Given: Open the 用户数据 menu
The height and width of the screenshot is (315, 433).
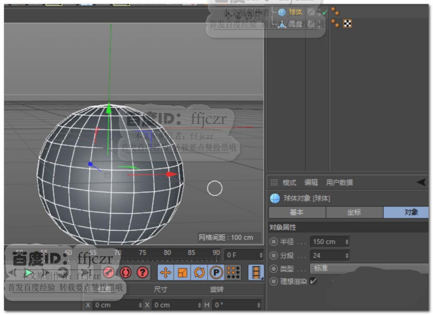Looking at the screenshot, I should 339,183.
